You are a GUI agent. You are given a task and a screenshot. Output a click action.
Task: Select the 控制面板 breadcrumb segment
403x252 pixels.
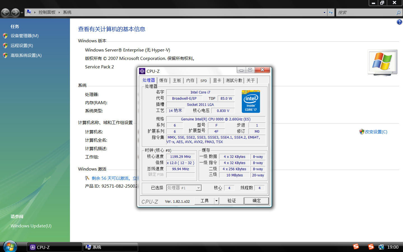click(47, 12)
